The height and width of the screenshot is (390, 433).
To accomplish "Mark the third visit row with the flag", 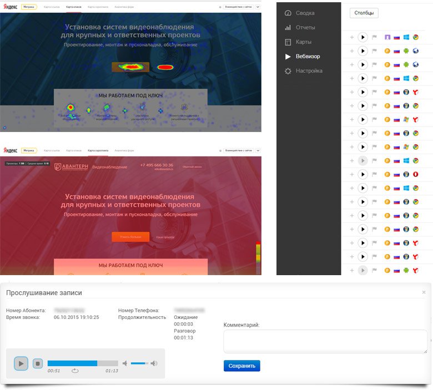I will click(x=374, y=65).
